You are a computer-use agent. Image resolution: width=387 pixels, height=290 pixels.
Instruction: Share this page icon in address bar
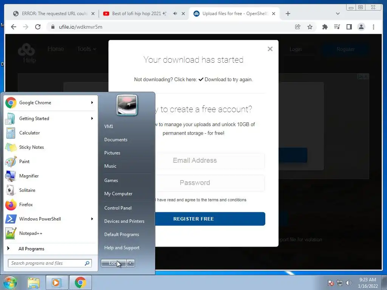coord(298,27)
